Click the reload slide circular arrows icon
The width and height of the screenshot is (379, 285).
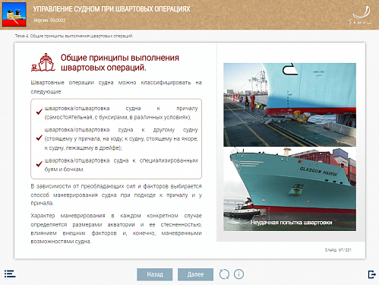tap(224, 274)
